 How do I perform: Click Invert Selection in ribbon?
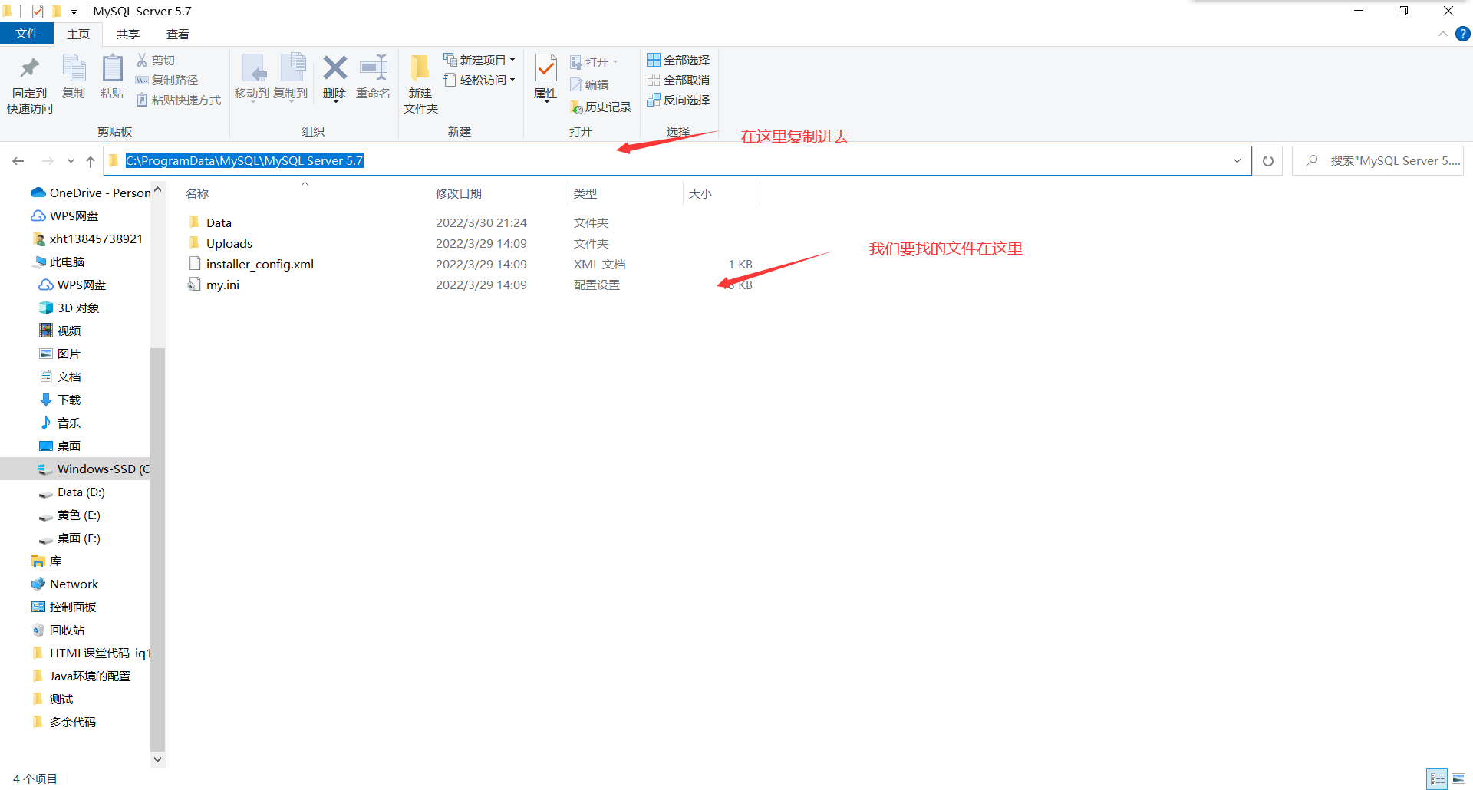pos(678,100)
